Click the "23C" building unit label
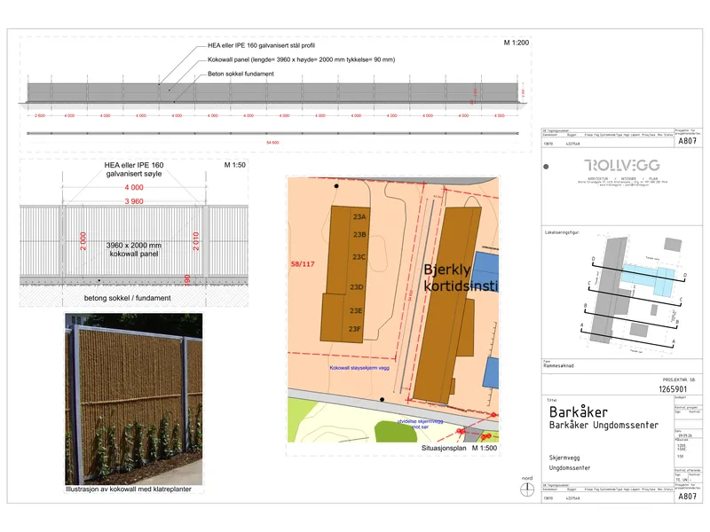The height and width of the screenshot is (532, 710). coord(359,257)
